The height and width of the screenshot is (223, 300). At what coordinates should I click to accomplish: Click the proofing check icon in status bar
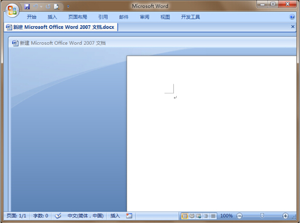58,216
